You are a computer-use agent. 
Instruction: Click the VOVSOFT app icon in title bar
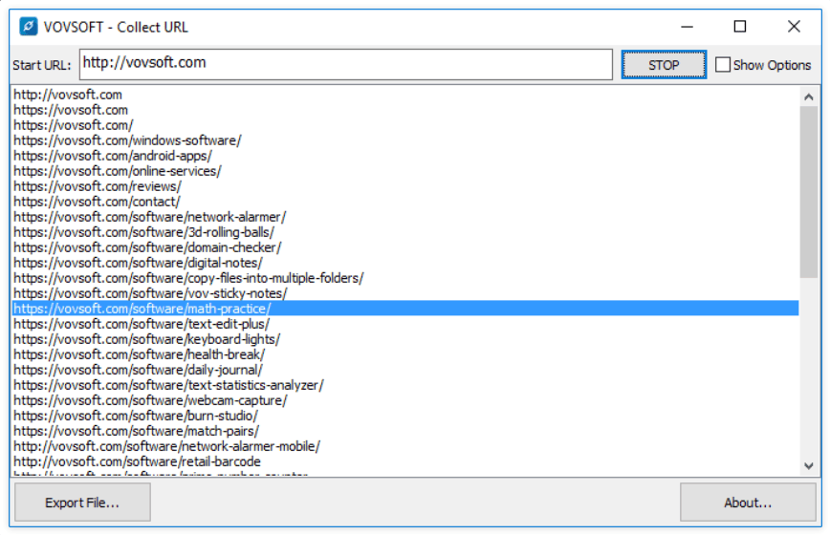[28, 27]
